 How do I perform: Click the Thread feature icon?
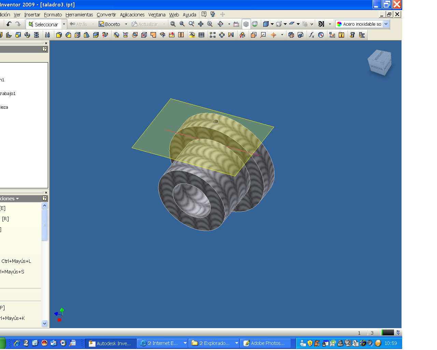click(47, 35)
